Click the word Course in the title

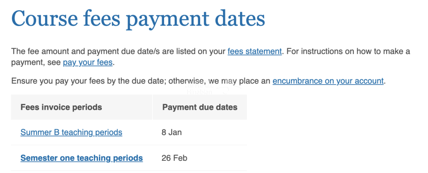45,19
